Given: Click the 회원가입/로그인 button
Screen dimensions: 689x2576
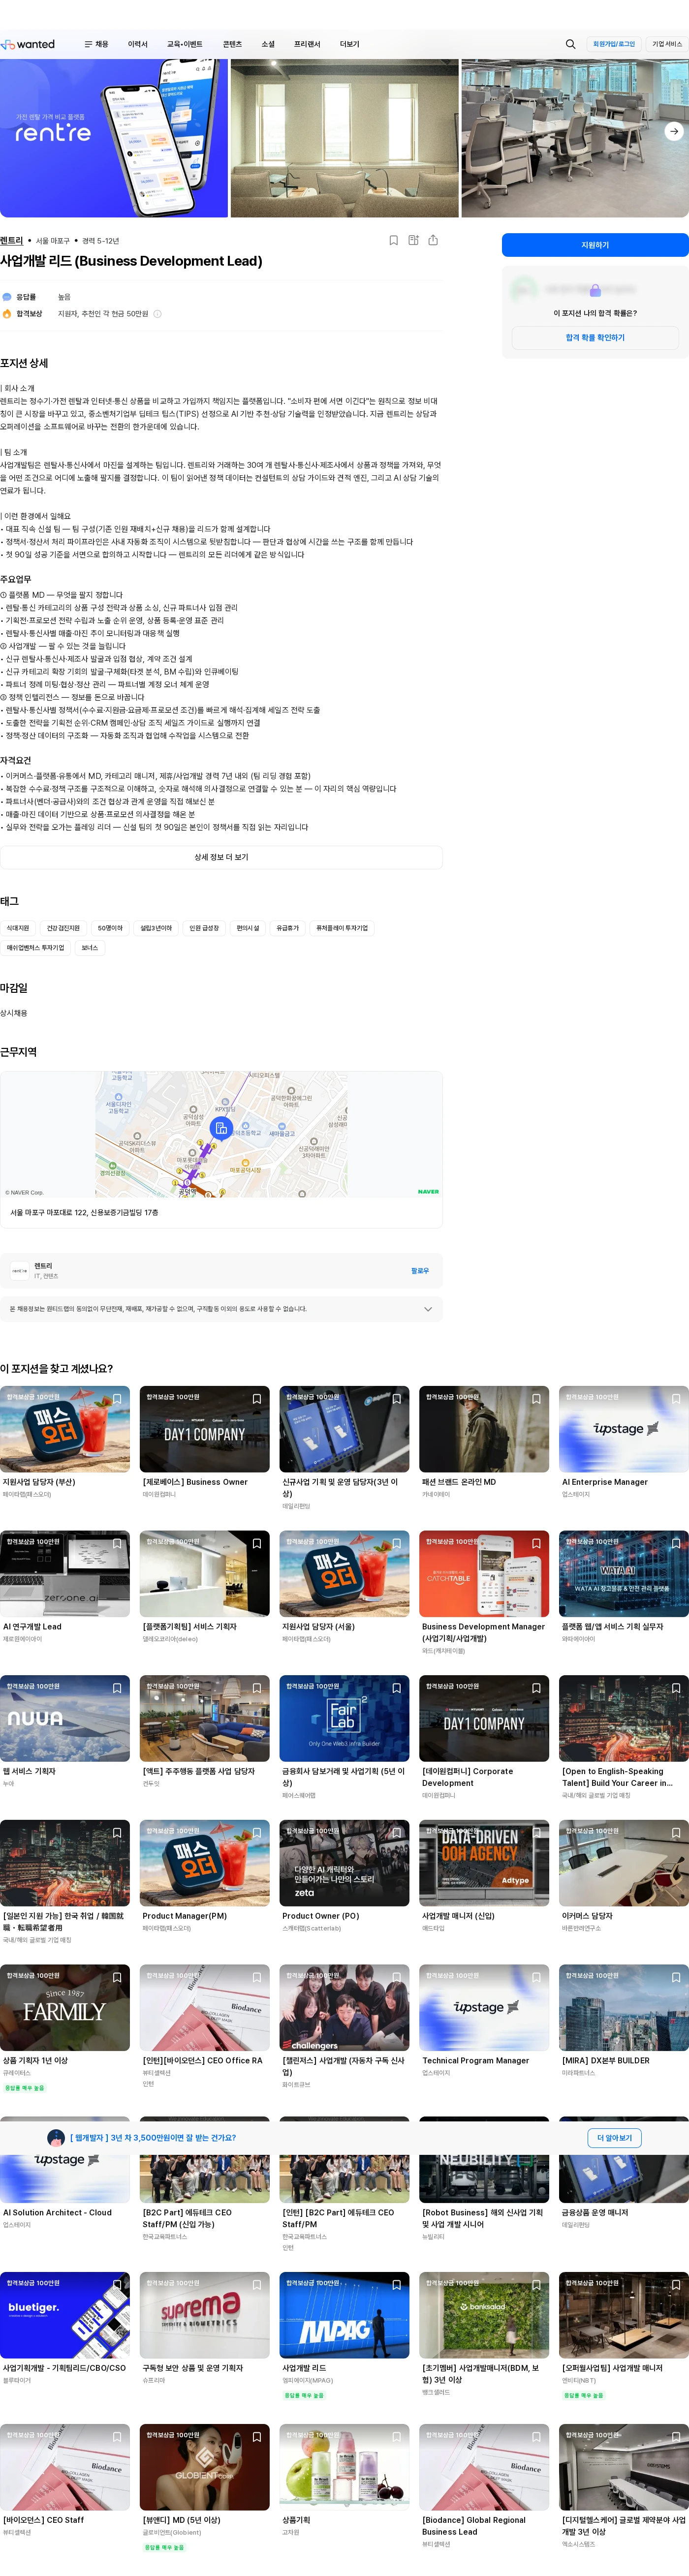Looking at the screenshot, I should coord(614,44).
